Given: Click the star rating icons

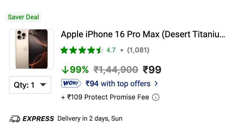Looking at the screenshot, I should [x=82, y=50].
